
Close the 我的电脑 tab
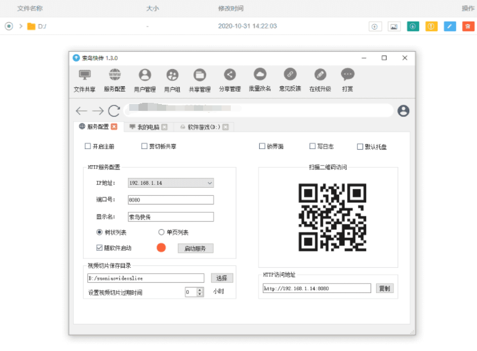[164, 127]
